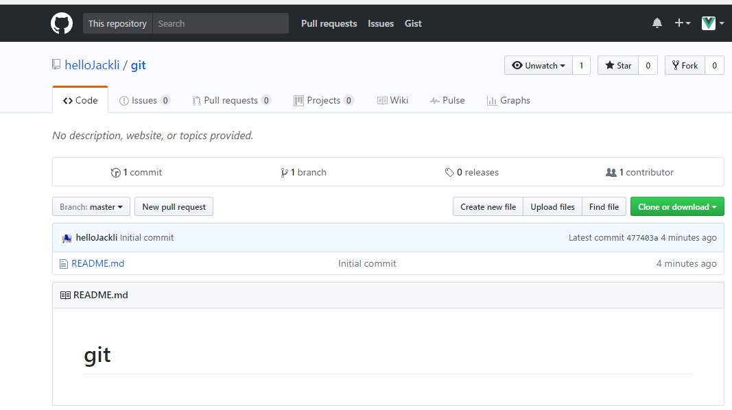
Task: View the 1 branch list
Action: click(303, 172)
